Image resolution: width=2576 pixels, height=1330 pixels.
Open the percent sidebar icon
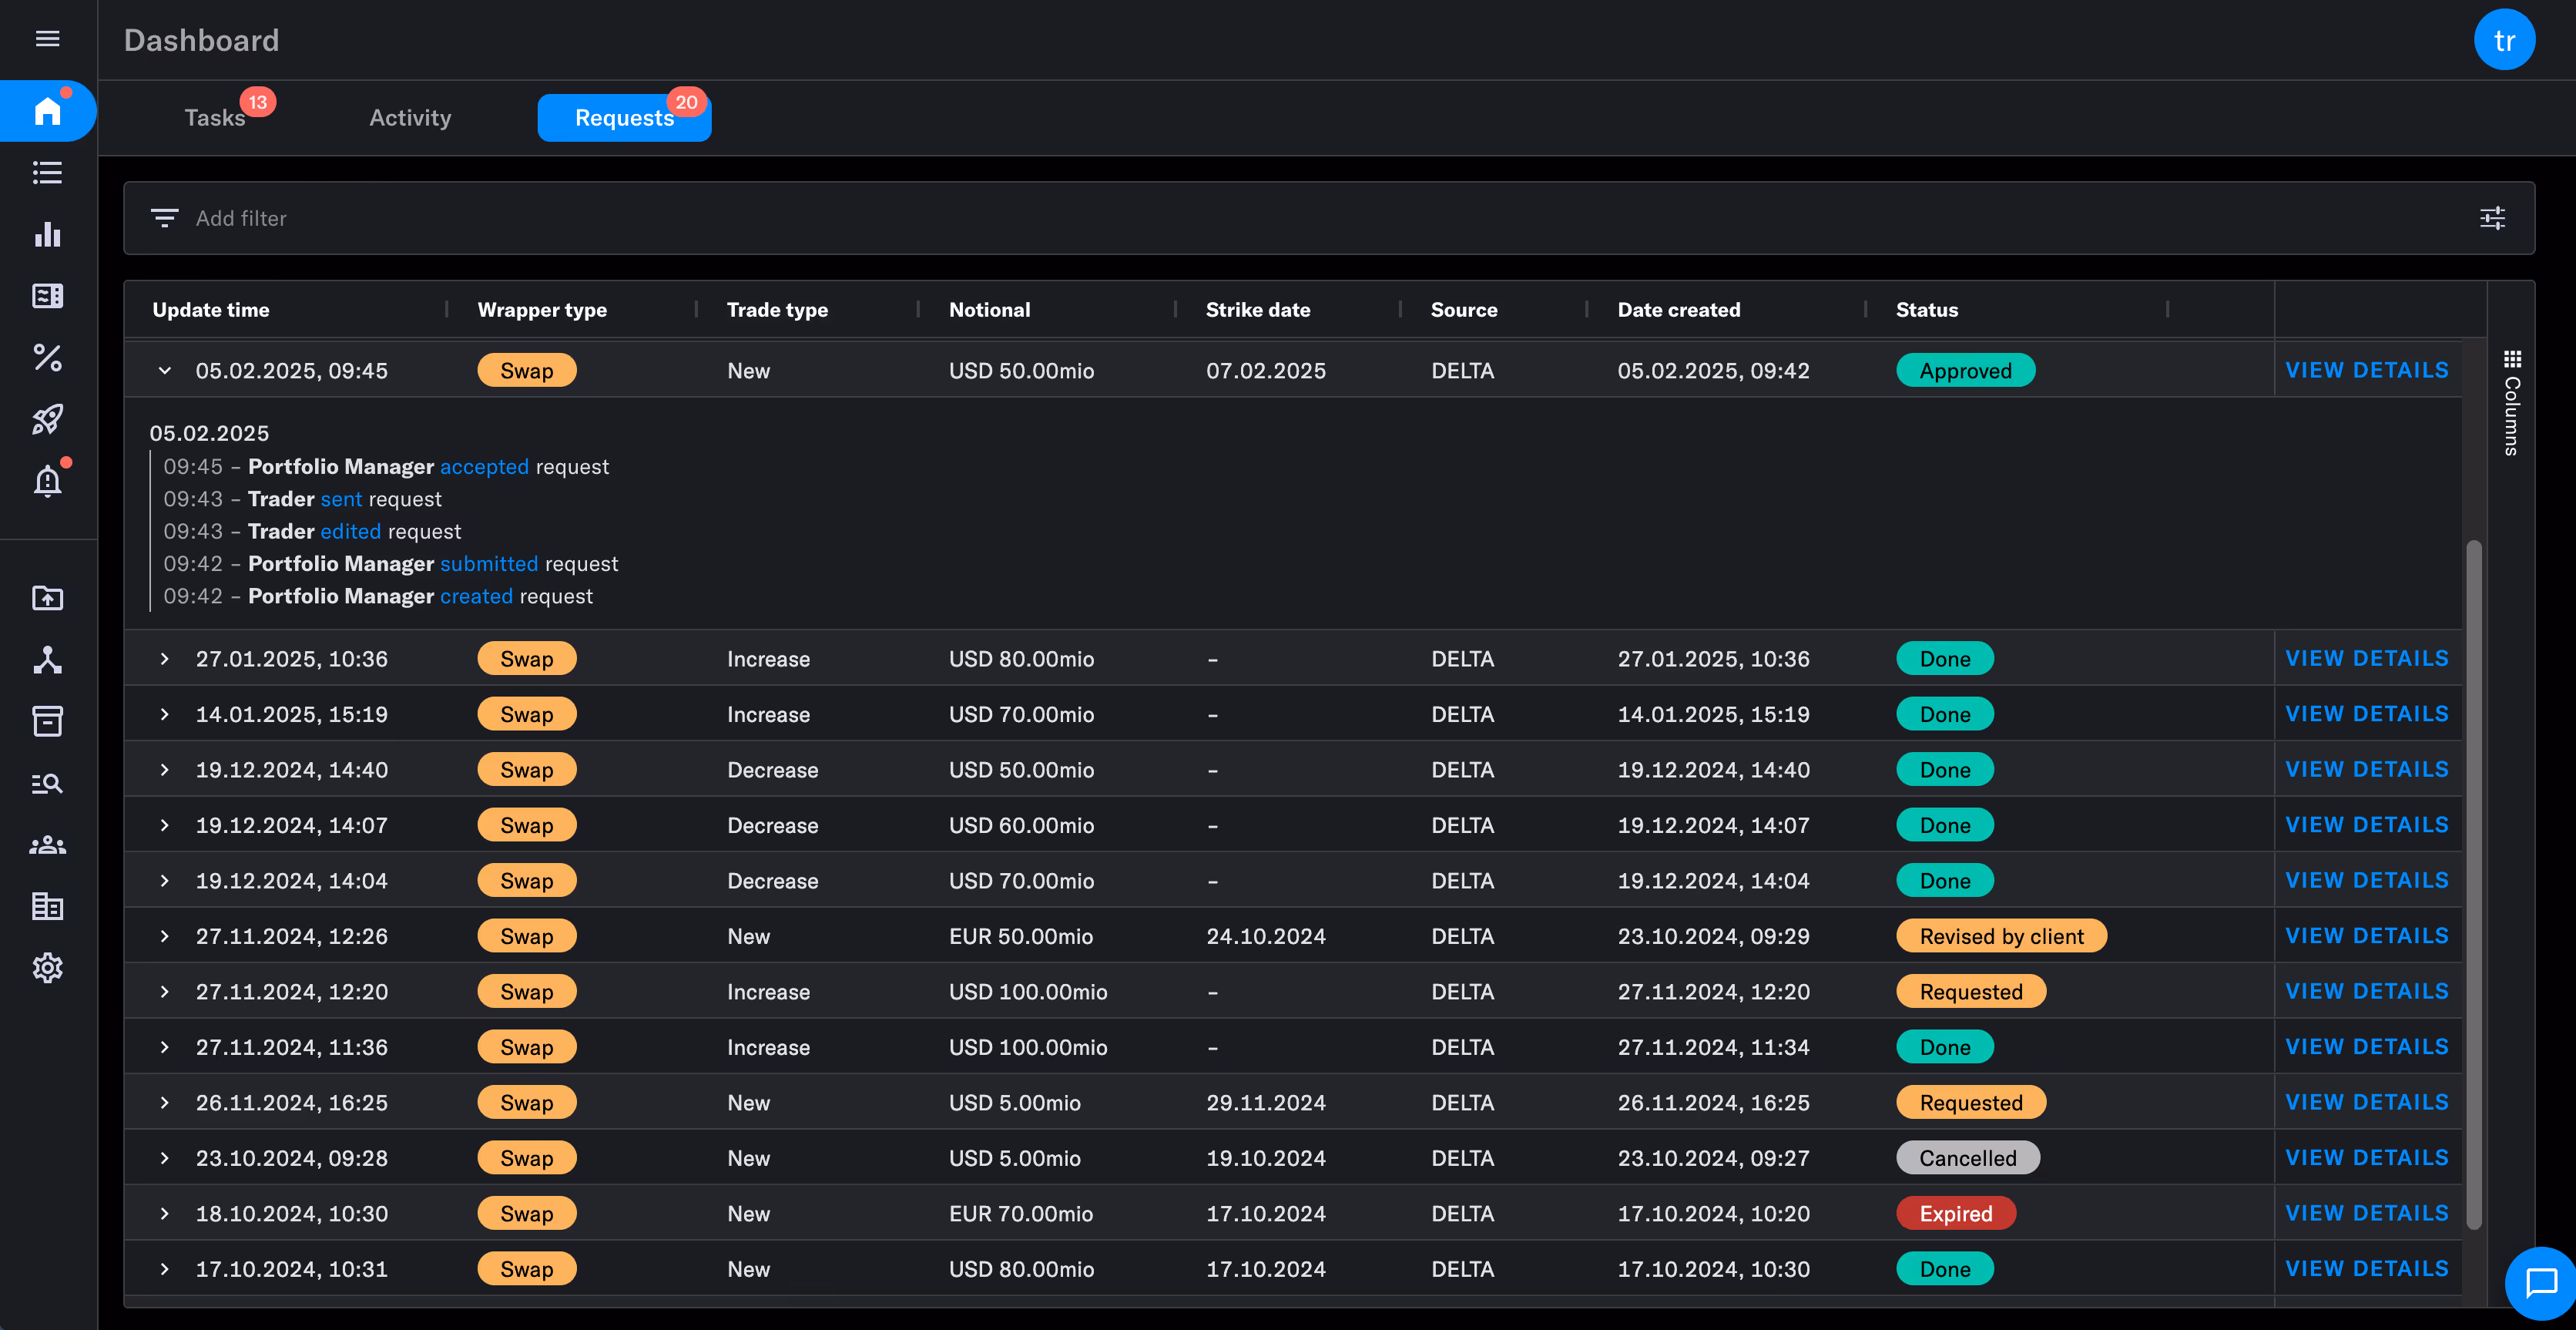(x=47, y=358)
